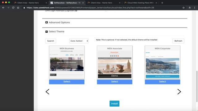Click the WEN Corporate theme preview
Viewport: 198px width, 111px height.
coord(162,65)
